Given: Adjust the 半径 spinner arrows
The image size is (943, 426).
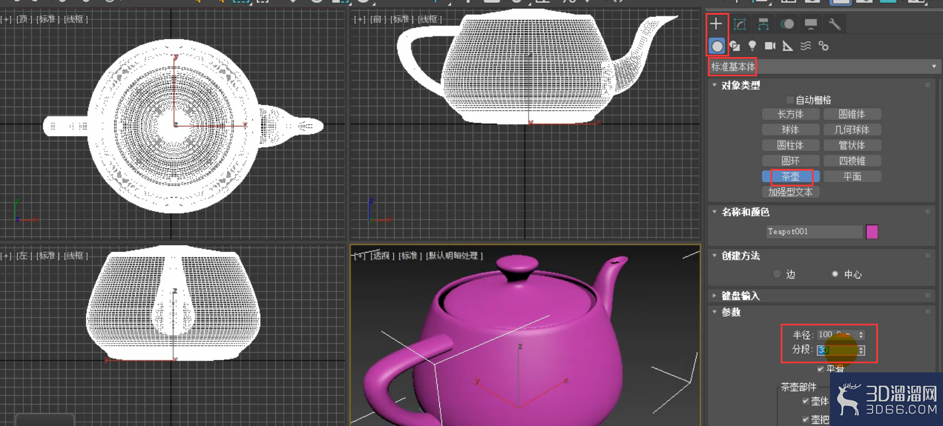Looking at the screenshot, I should coord(861,334).
